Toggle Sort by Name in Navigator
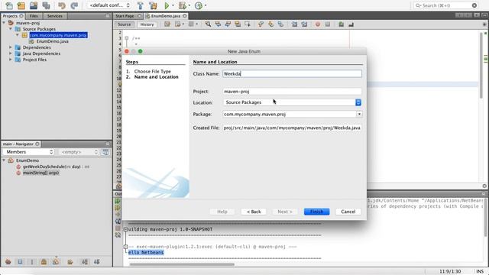Image resolution: width=489 pixels, height=275 pixels. [85, 261]
